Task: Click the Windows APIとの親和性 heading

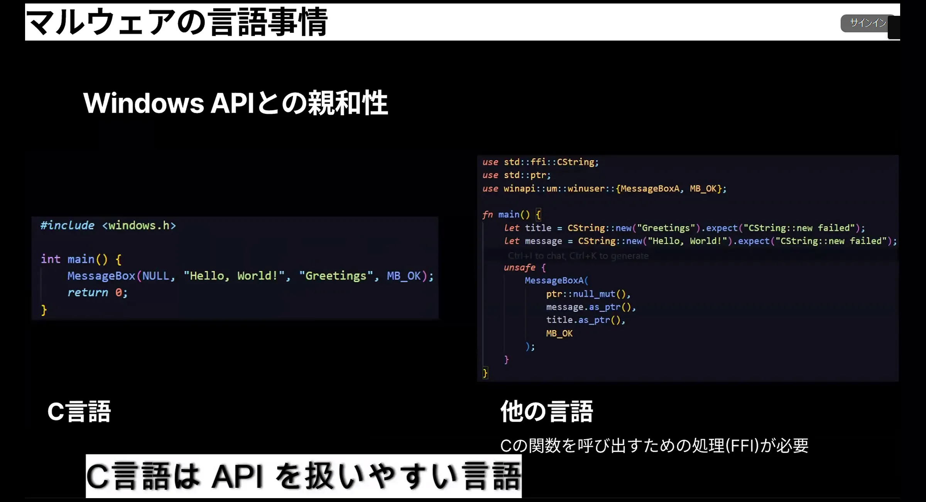Action: click(x=235, y=103)
